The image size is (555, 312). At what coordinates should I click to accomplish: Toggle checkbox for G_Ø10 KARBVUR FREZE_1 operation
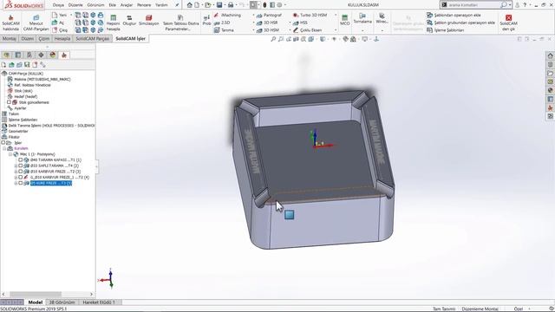tap(21, 177)
